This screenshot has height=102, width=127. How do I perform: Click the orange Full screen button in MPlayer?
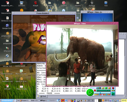point(109,88)
